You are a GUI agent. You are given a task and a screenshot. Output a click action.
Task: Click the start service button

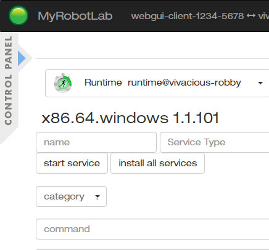72,163
